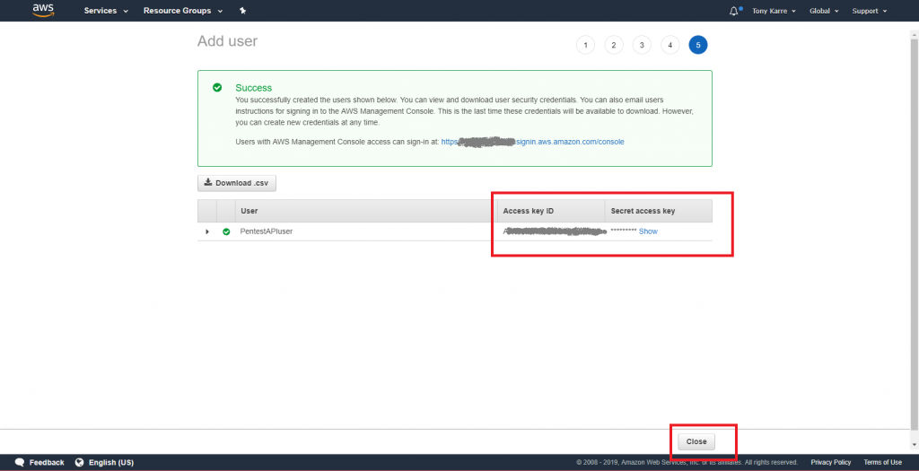Screen dimensions: 919x471
Task: Download the credentials .csv file
Action: tap(237, 183)
